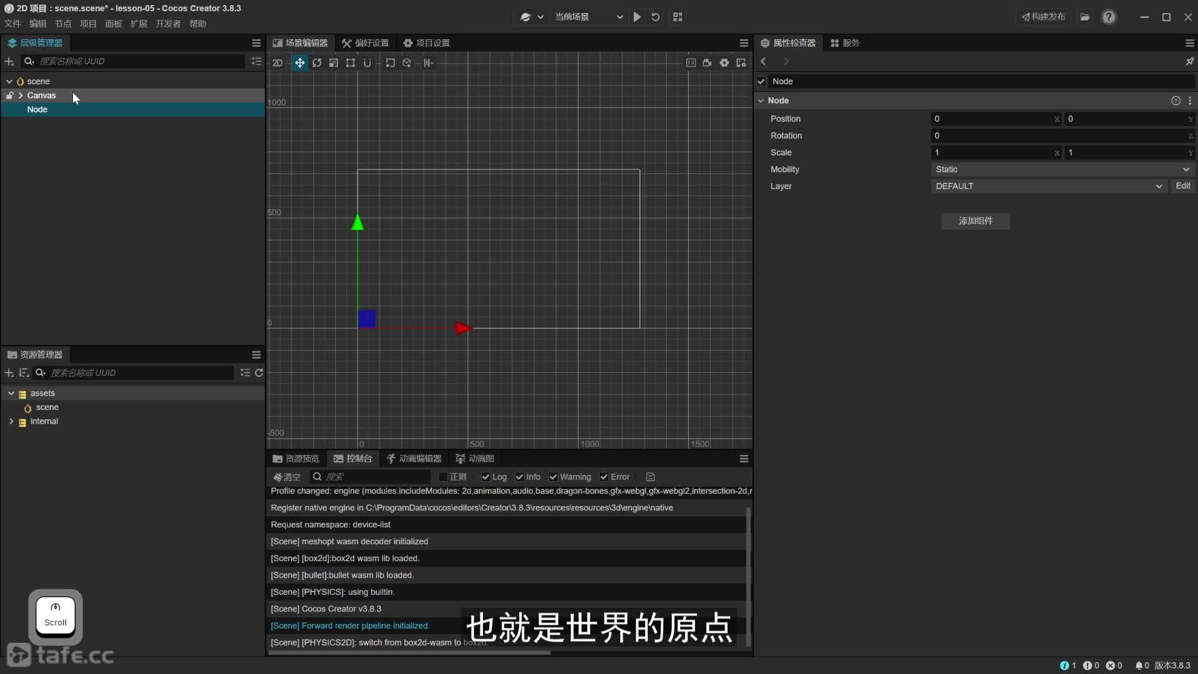Refresh the assets panel
This screenshot has width=1198, height=674.
click(259, 373)
